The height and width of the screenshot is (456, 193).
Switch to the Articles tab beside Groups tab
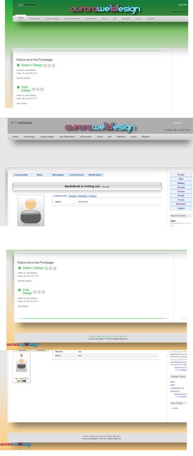[83, 196]
